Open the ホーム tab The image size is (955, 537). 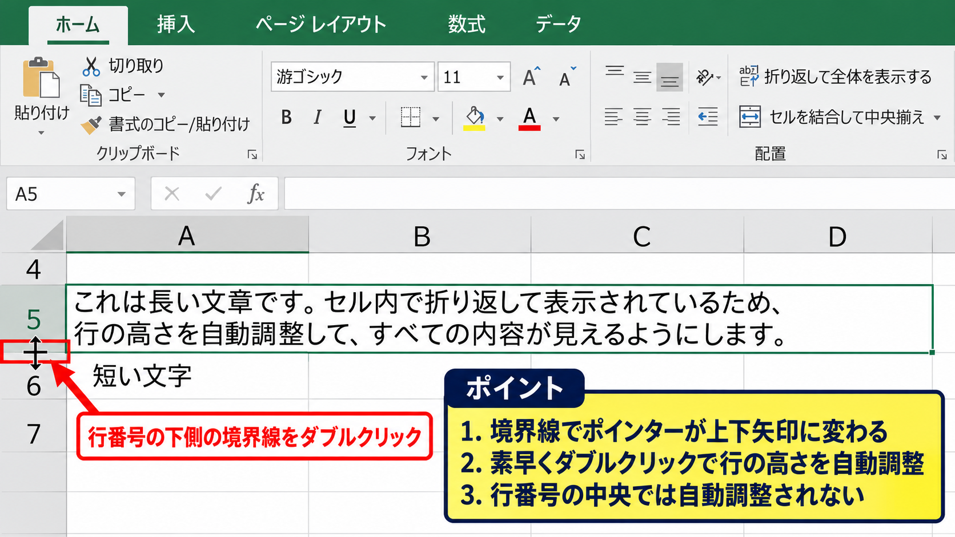pyautogui.click(x=78, y=25)
